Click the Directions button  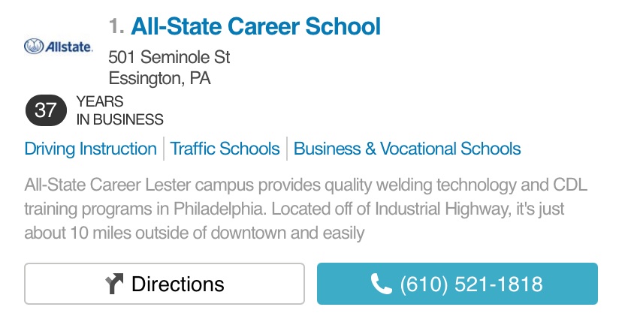[165, 284]
